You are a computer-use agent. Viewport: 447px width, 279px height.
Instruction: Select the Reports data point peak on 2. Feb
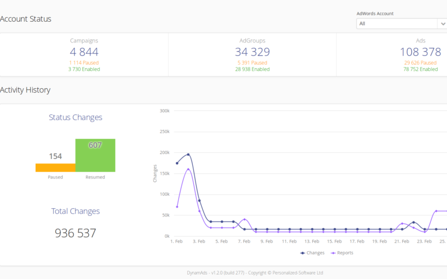coord(188,169)
